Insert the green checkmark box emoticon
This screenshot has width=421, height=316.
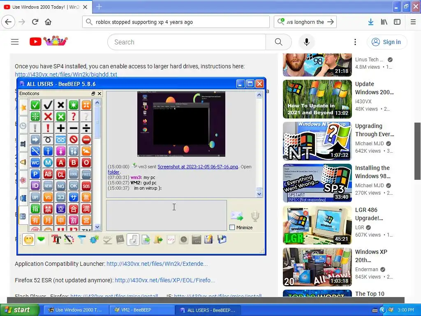point(35,105)
